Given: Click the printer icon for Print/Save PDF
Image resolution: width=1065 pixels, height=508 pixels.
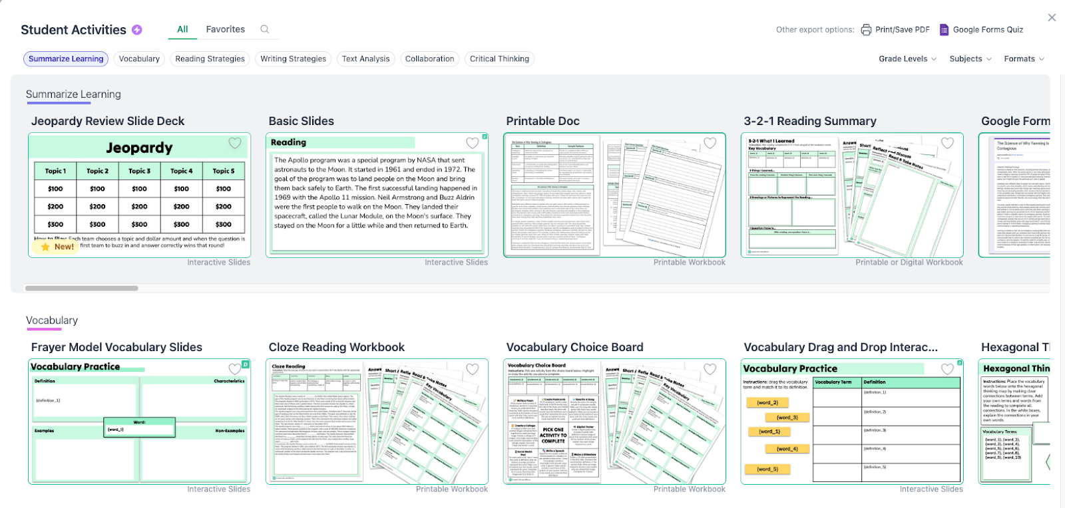Looking at the screenshot, I should click(x=866, y=30).
